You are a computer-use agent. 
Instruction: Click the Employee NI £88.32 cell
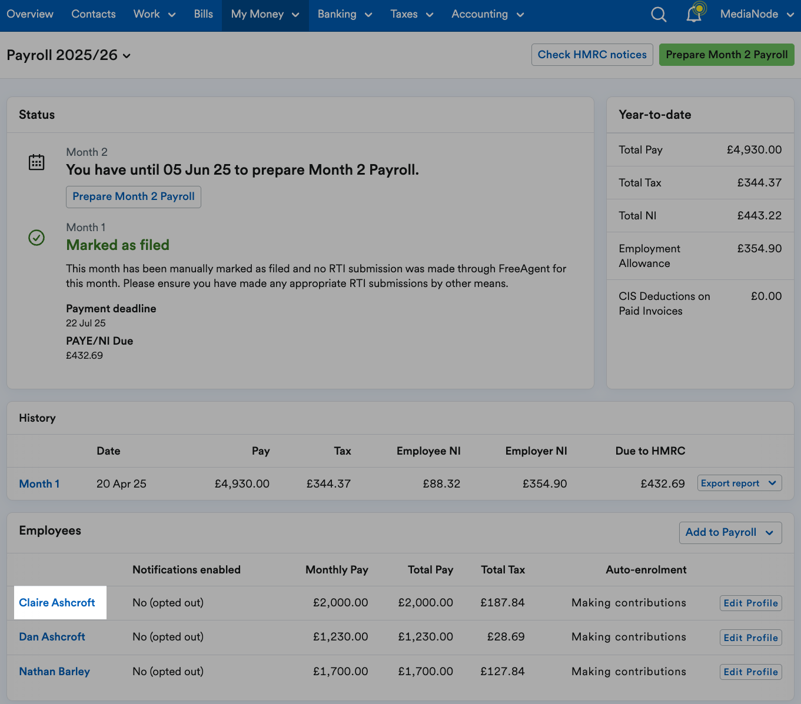pyautogui.click(x=441, y=483)
